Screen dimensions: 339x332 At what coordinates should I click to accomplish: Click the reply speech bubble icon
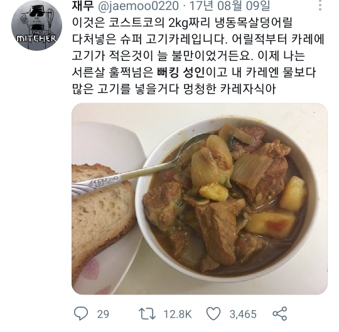click(x=81, y=314)
